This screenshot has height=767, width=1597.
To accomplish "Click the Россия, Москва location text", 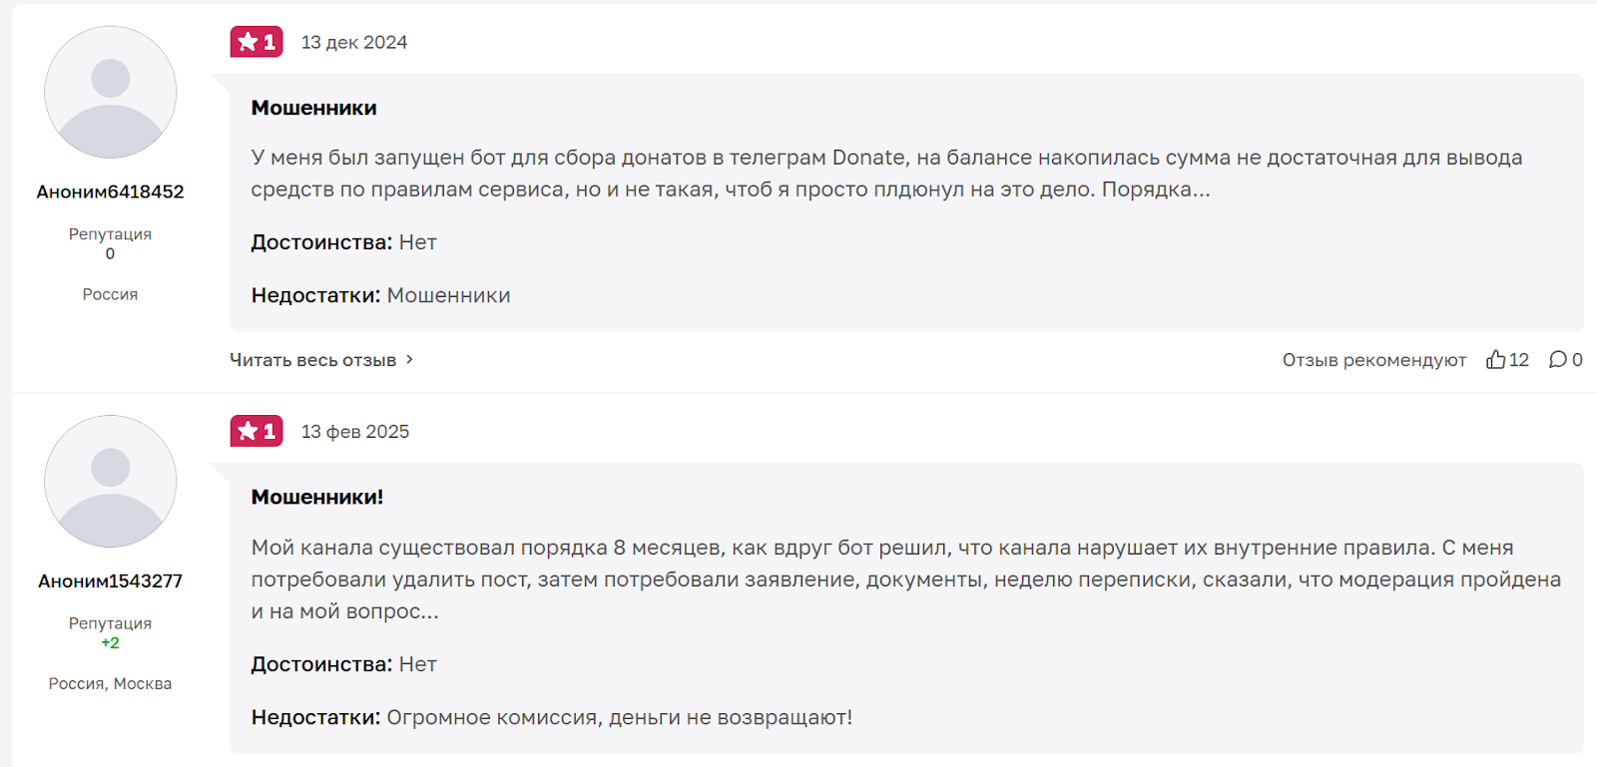I will click(110, 683).
